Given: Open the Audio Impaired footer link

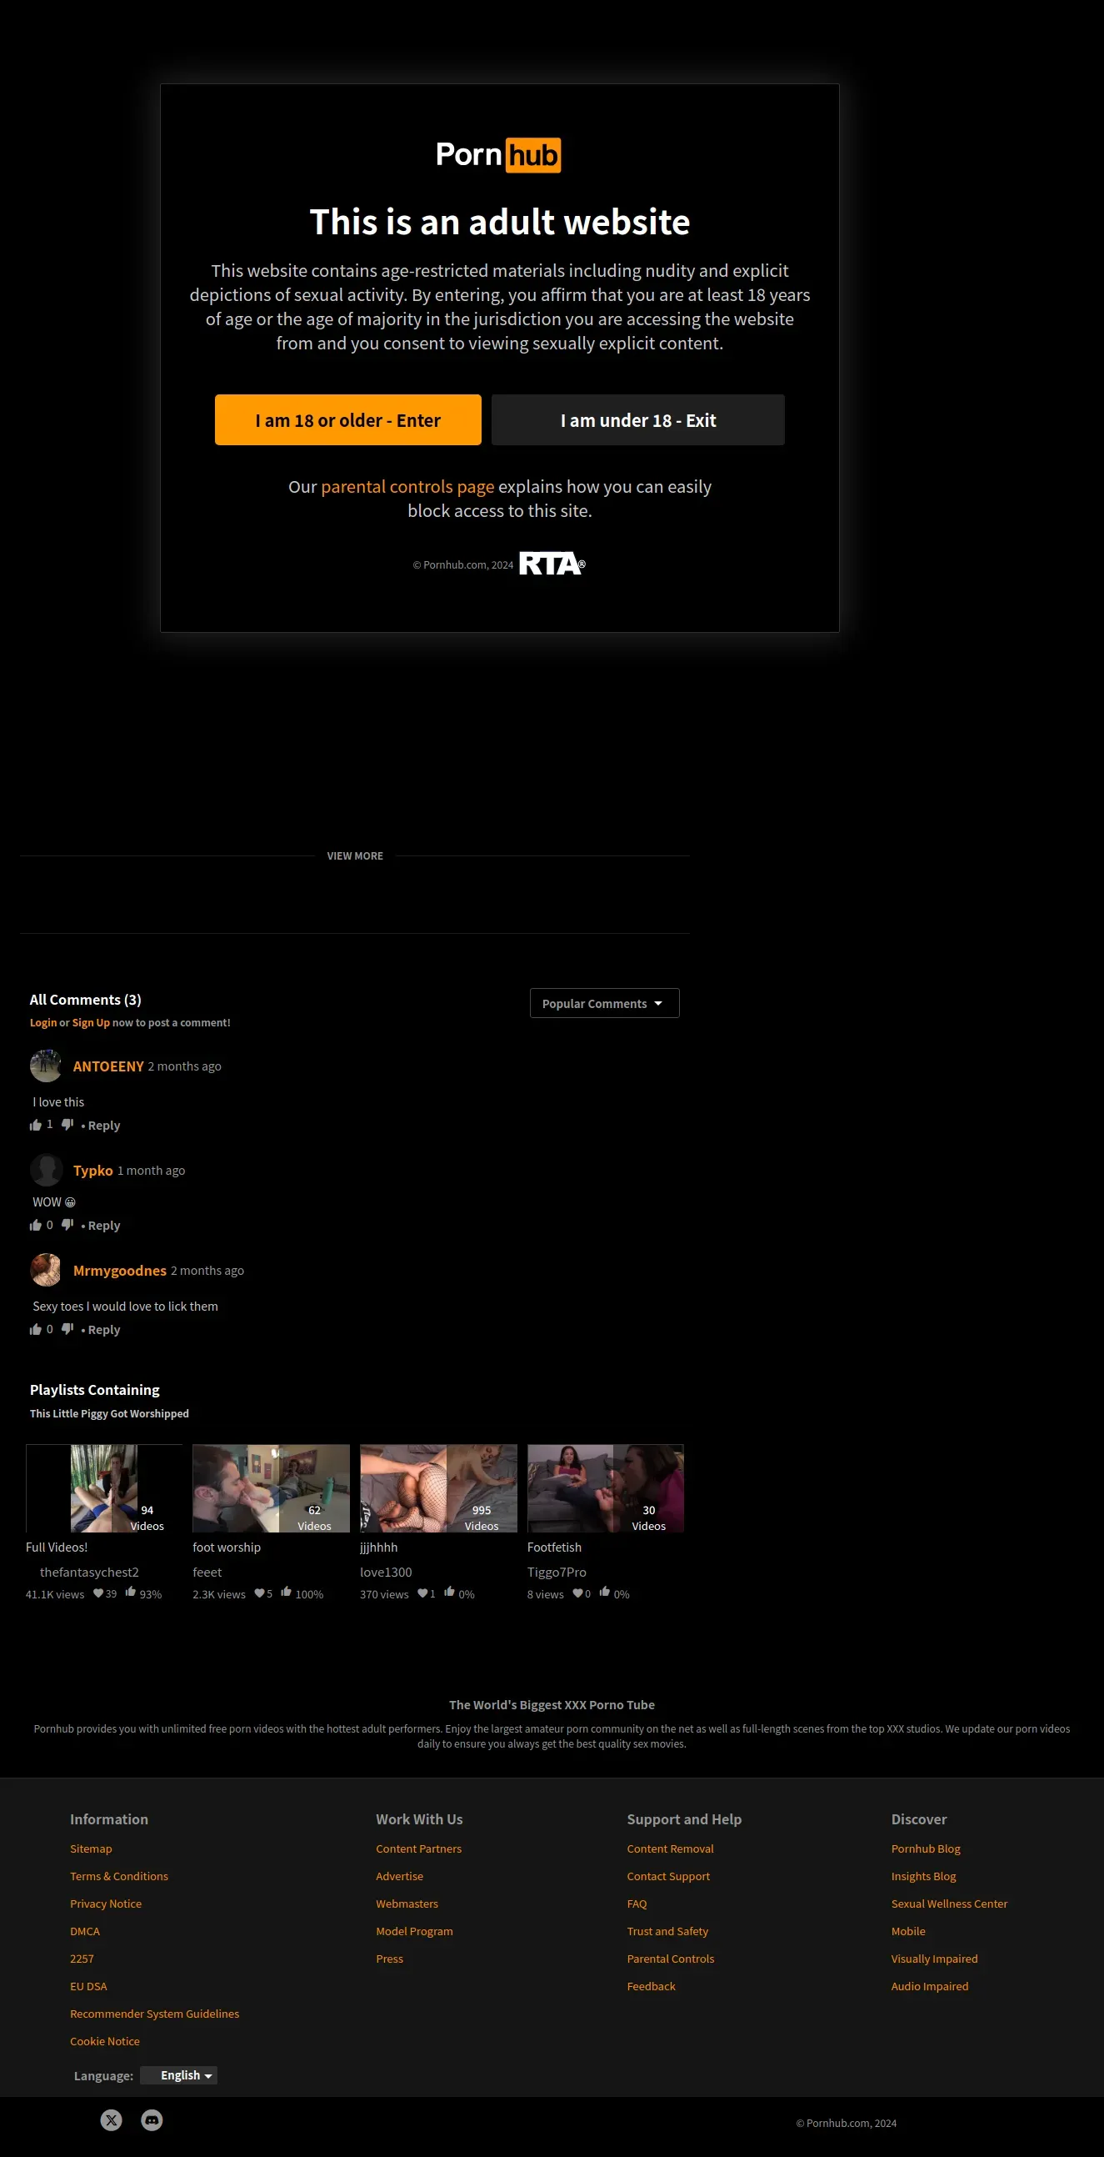Looking at the screenshot, I should coord(930,1986).
